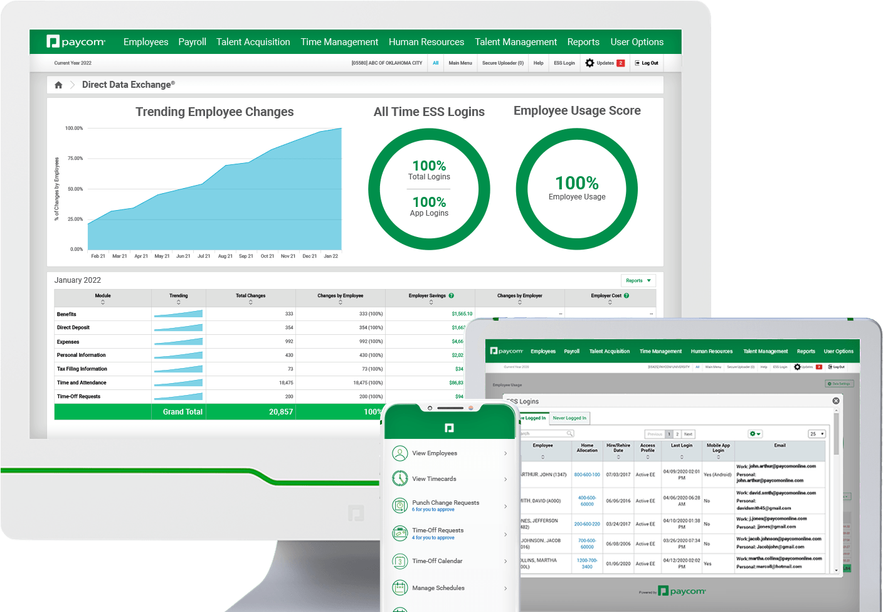This screenshot has width=883, height=612.
Task: Tap Time-Off Requests icon on phone
Action: [x=400, y=534]
